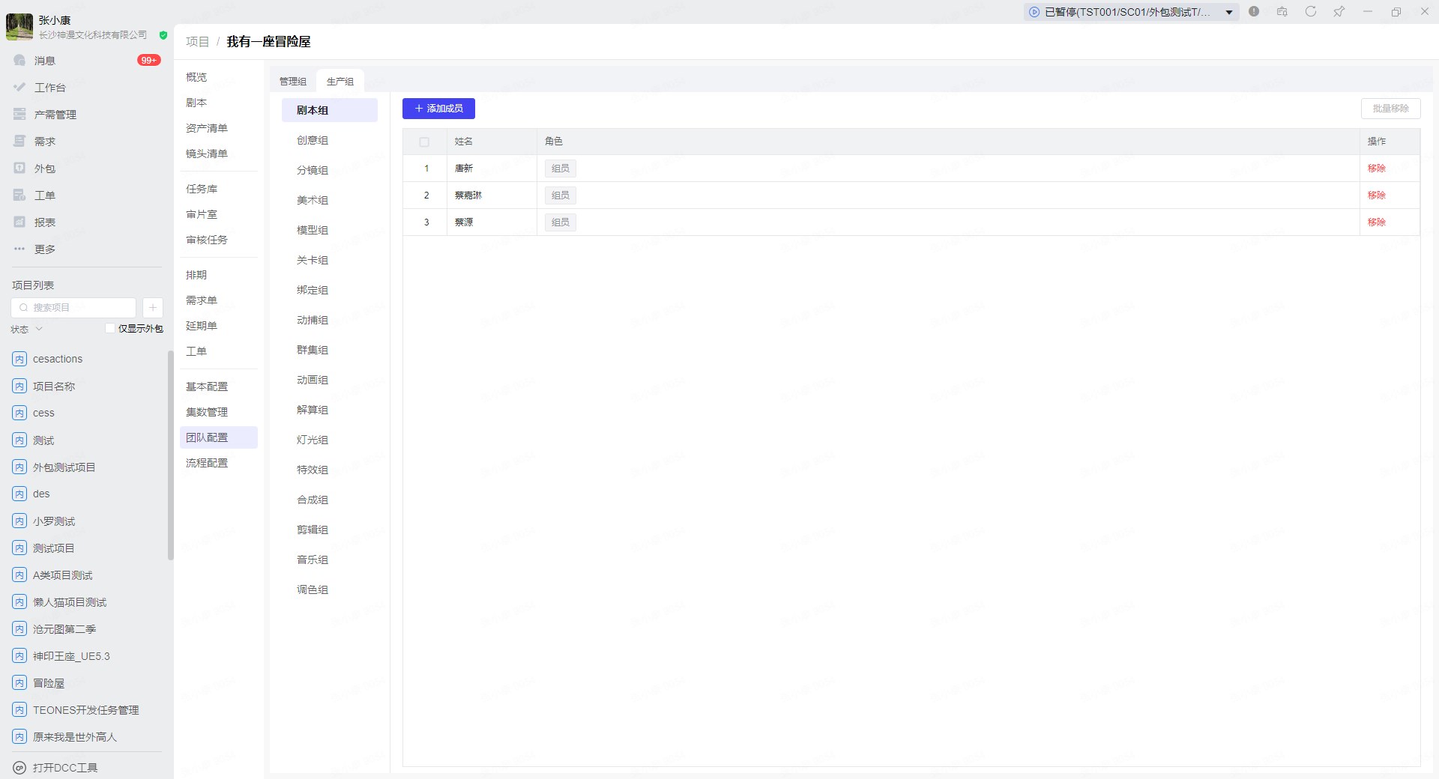Open the 报表 reports icon
The height and width of the screenshot is (779, 1439).
coord(19,222)
